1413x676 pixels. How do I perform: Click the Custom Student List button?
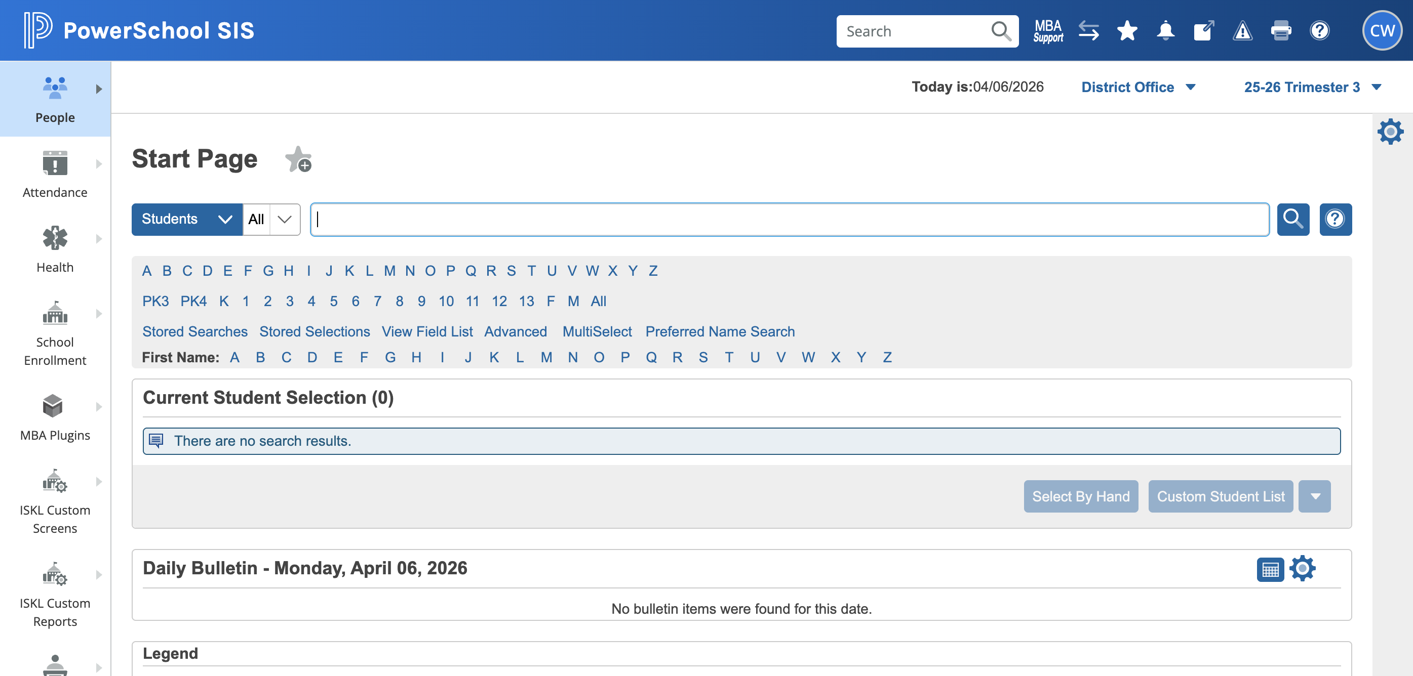point(1220,496)
